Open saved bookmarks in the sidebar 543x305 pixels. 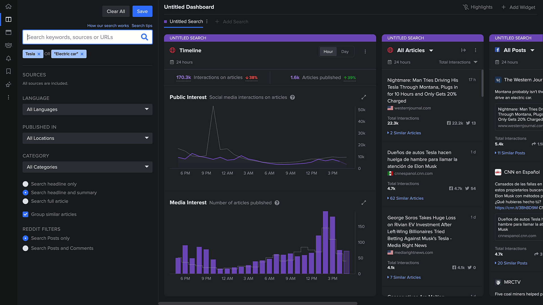pos(8,71)
